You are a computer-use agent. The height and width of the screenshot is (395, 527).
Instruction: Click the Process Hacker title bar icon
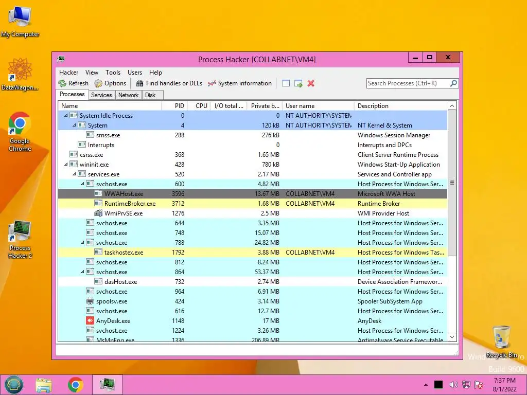tap(61, 60)
